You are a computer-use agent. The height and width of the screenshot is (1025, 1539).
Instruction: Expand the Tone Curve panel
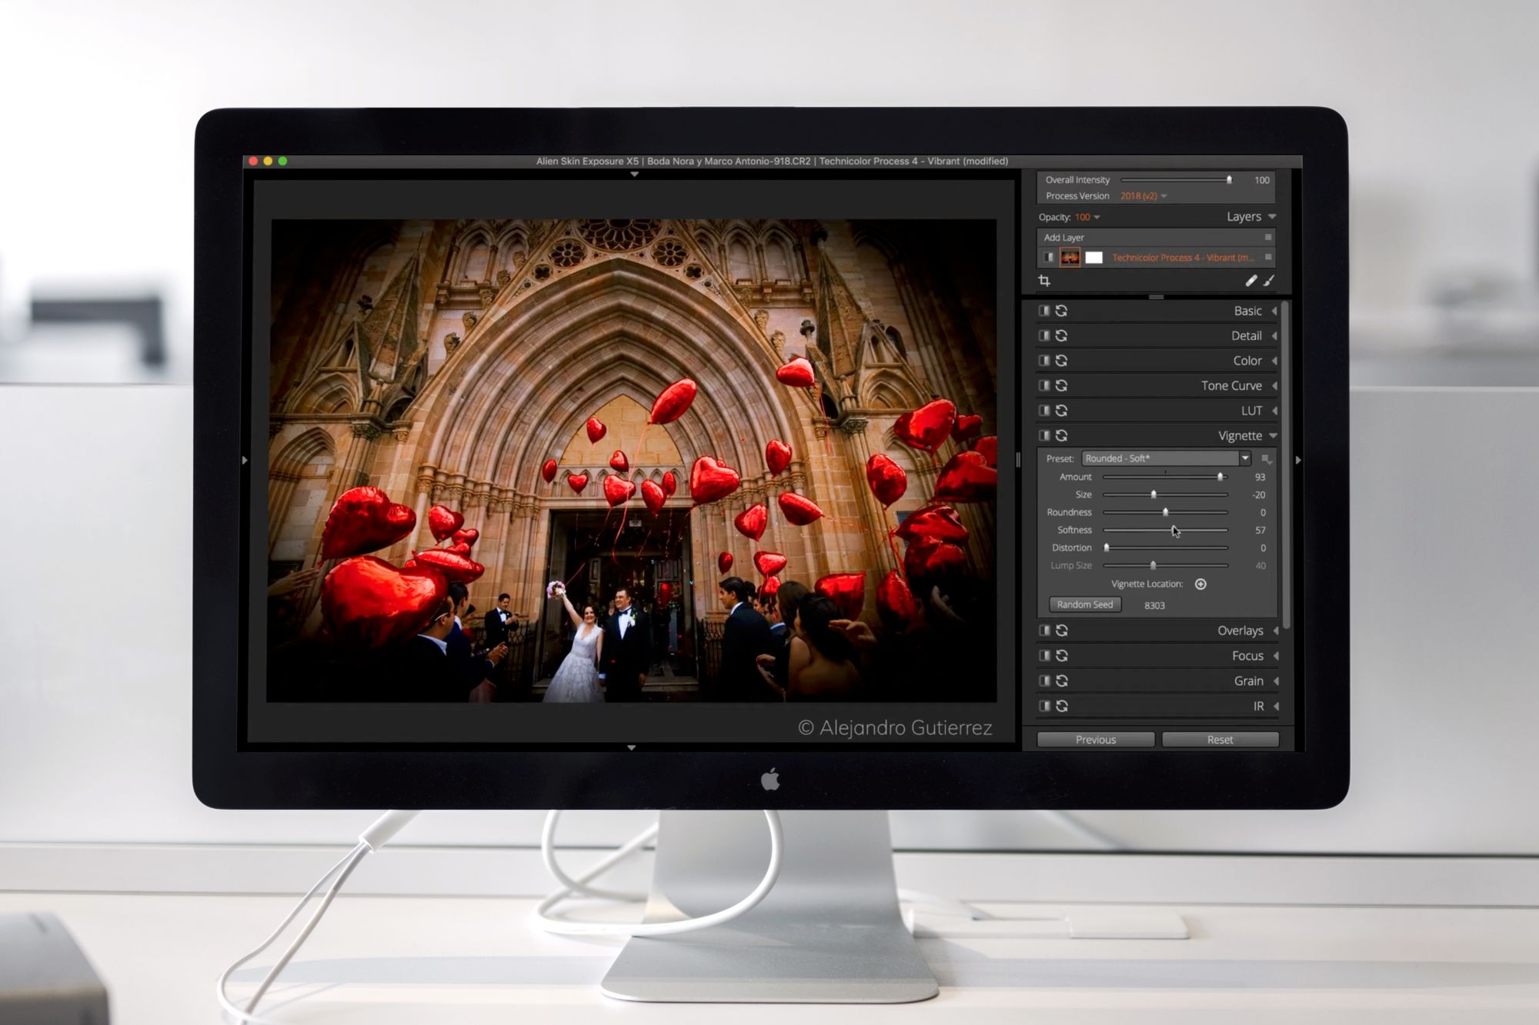[x=1275, y=386]
